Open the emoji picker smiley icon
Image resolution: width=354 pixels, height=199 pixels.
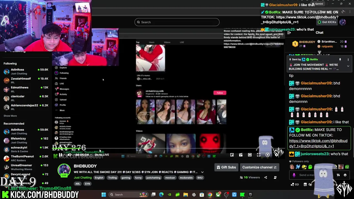[x=345, y=175]
